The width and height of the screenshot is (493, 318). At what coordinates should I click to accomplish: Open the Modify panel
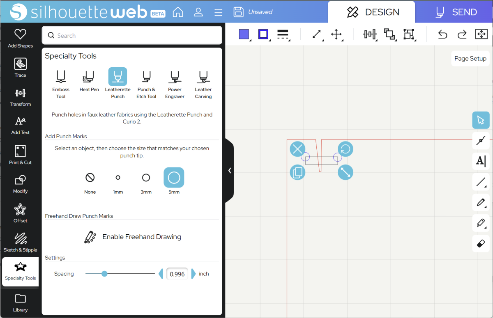coord(21,184)
